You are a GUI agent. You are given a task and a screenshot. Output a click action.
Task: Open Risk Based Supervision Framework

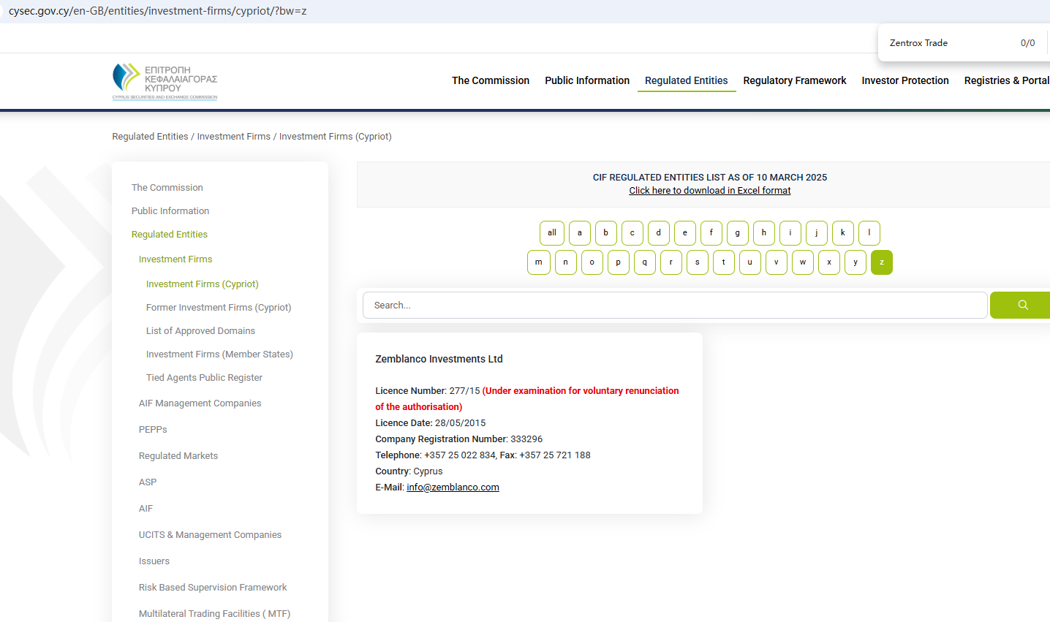point(213,588)
